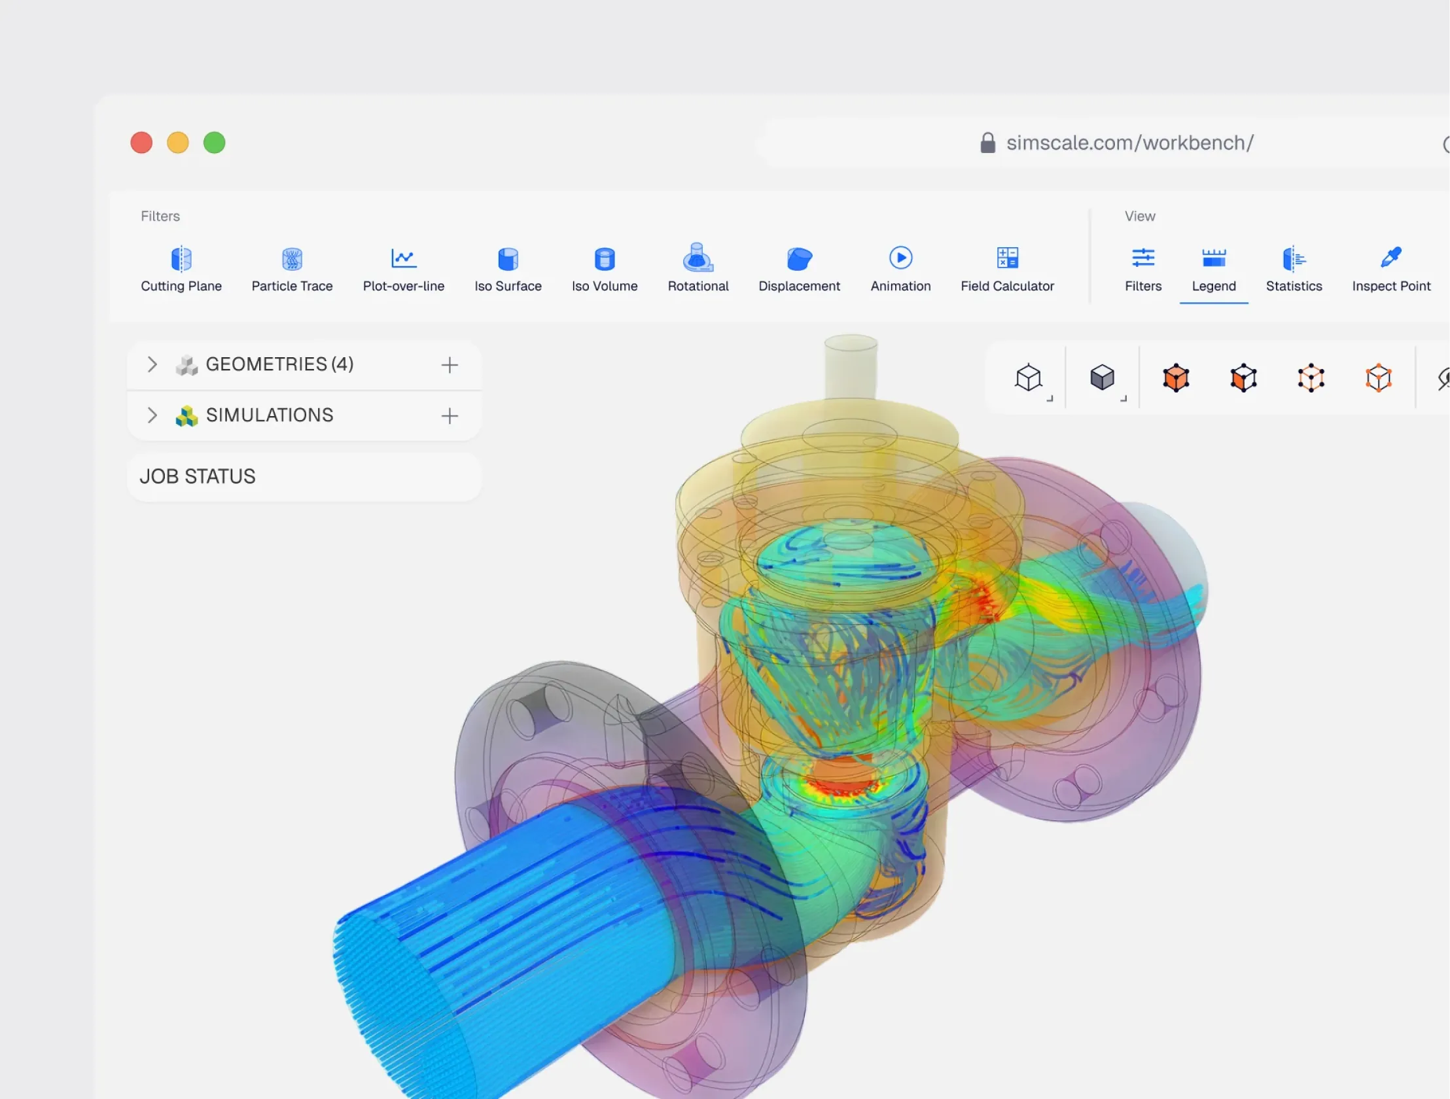The width and height of the screenshot is (1450, 1099).
Task: Select the Cutting Plane filter
Action: pyautogui.click(x=181, y=270)
